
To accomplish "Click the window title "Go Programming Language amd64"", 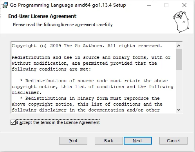I will coord(68,5).
